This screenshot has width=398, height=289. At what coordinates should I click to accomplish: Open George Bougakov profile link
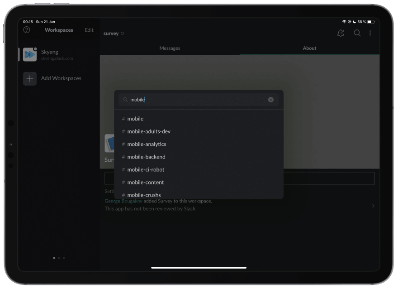123,201
